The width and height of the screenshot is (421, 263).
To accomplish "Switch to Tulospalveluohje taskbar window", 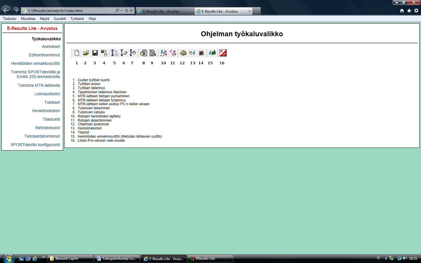I will [x=117, y=259].
